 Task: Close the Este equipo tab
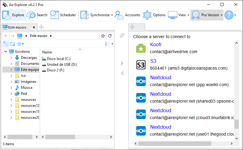pos(34,27)
